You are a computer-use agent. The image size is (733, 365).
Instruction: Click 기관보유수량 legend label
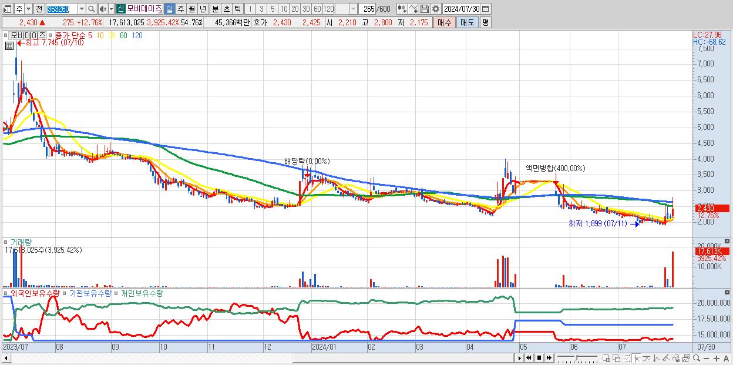click(90, 293)
